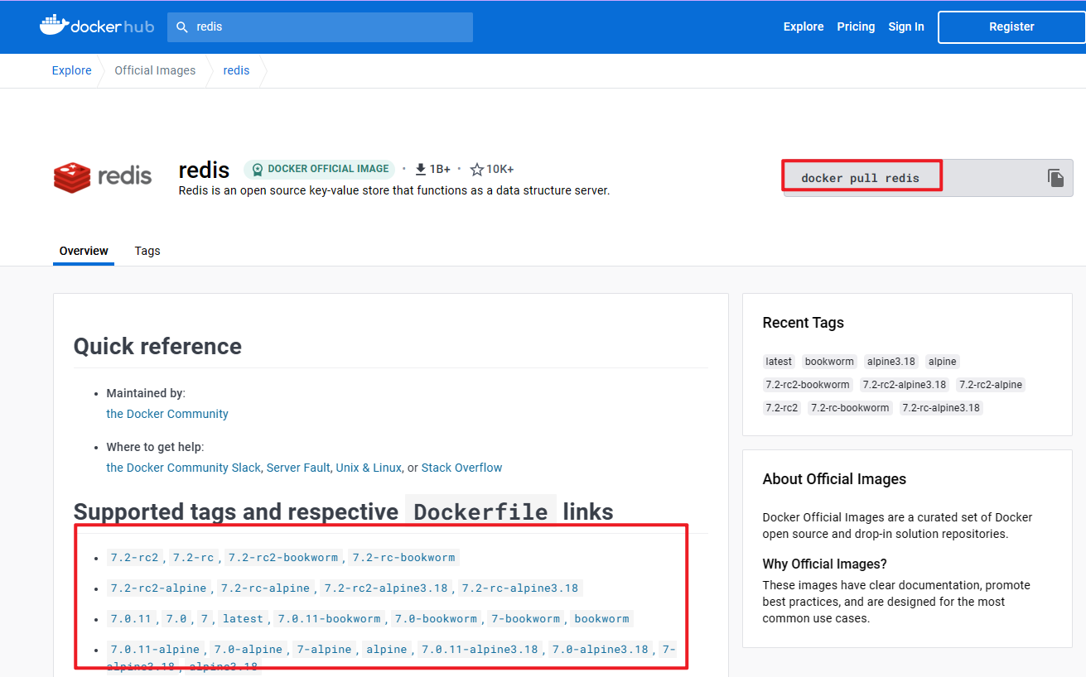Click the Quick reference heading
Screen dimensions: 1086x677
(157, 346)
